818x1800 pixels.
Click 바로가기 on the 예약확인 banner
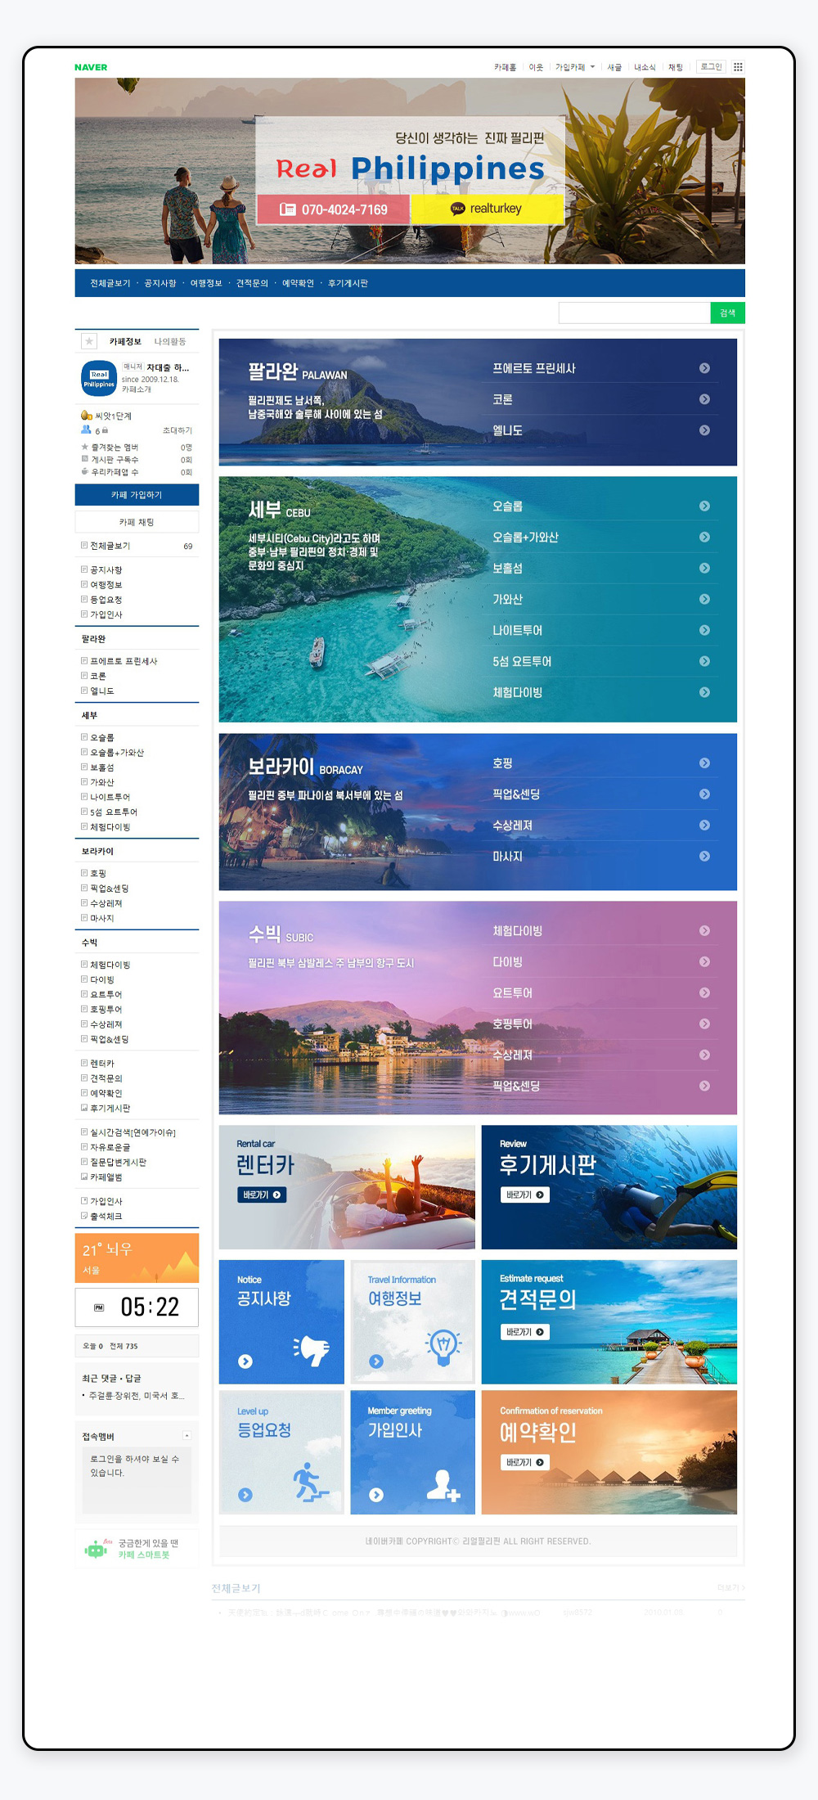tap(524, 1462)
